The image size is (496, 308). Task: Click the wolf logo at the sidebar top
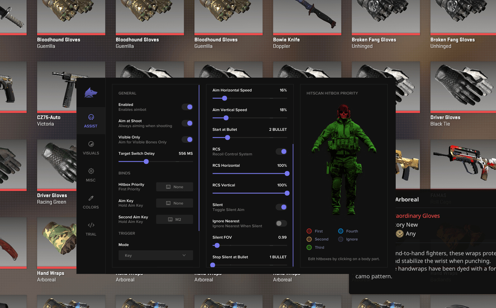pyautogui.click(x=91, y=93)
